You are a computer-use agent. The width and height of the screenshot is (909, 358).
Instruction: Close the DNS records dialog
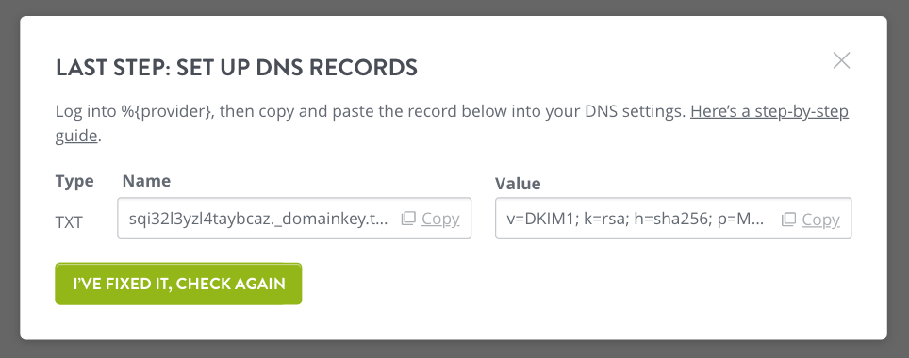pos(841,60)
